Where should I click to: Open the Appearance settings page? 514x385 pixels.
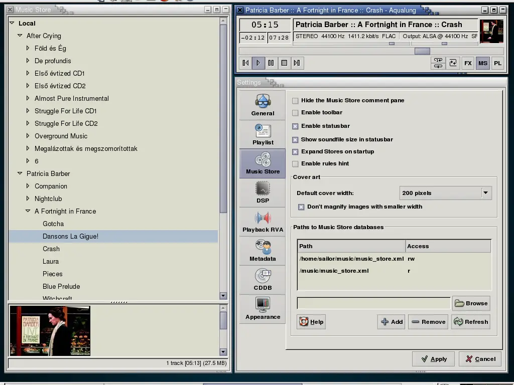(x=263, y=309)
